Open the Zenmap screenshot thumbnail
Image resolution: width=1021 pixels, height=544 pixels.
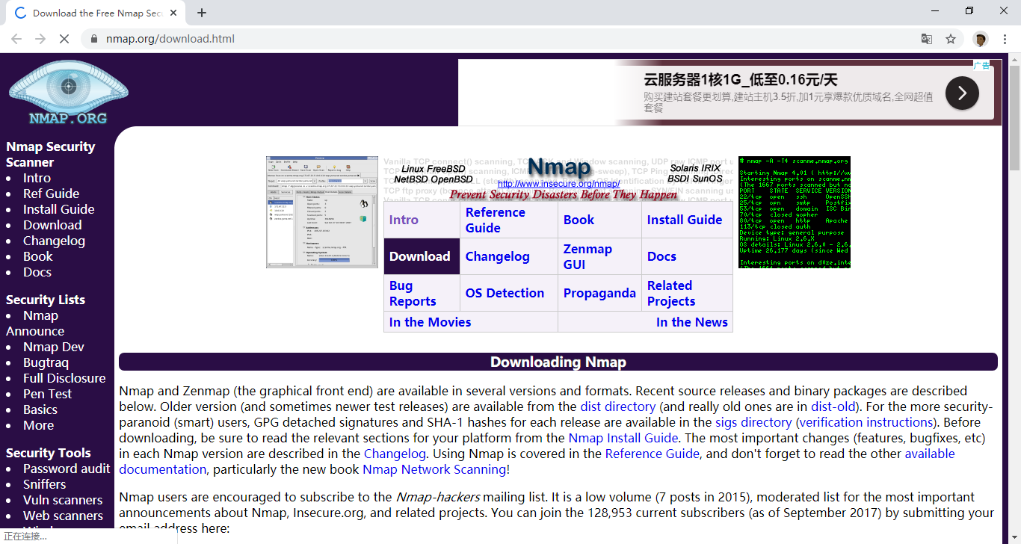point(322,212)
